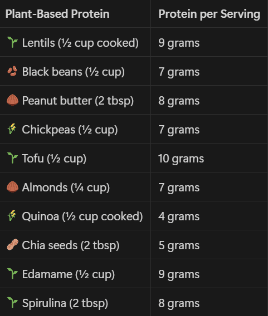Click the seedling icon beside Lentils
The image size is (268, 316).
pos(12,42)
